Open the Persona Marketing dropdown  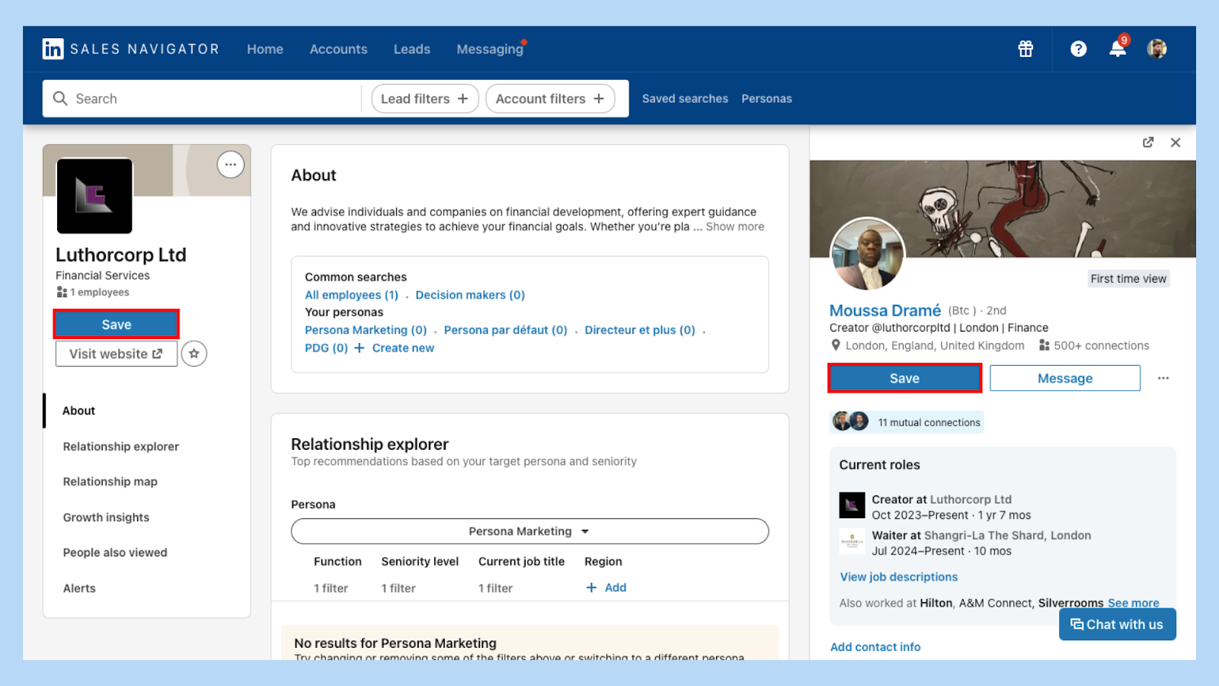pyautogui.click(x=530, y=531)
